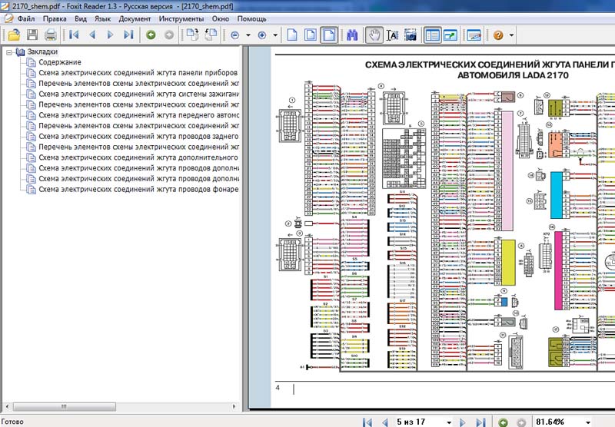Image resolution: width=615 pixels, height=427 pixels.
Task: Open the Правка menu
Action: tap(55, 18)
